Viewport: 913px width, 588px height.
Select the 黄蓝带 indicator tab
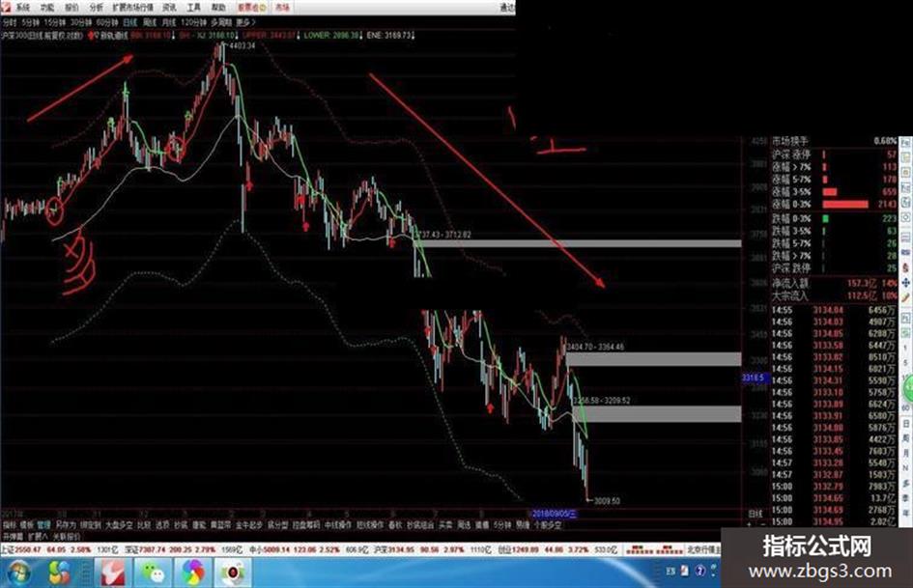pyautogui.click(x=220, y=525)
